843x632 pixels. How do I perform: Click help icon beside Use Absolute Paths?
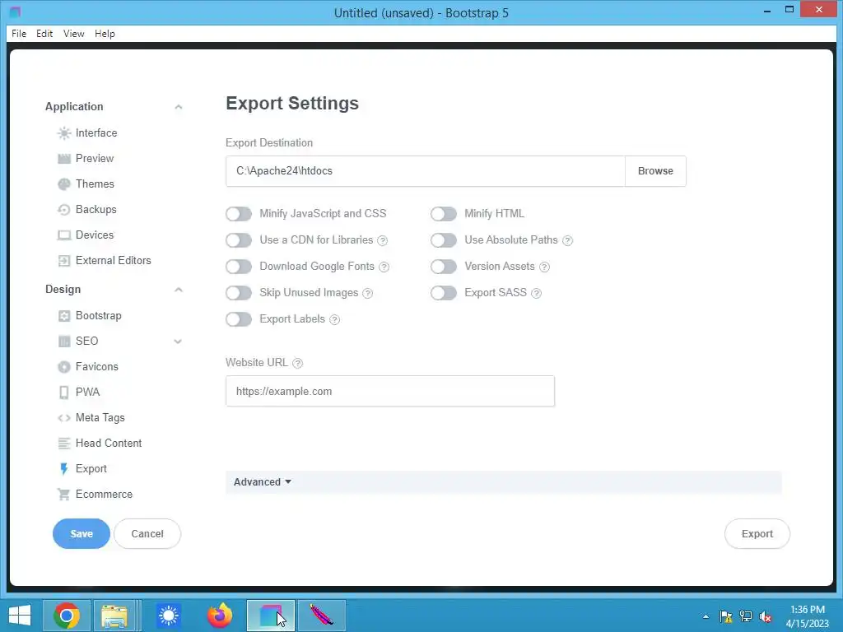point(567,241)
